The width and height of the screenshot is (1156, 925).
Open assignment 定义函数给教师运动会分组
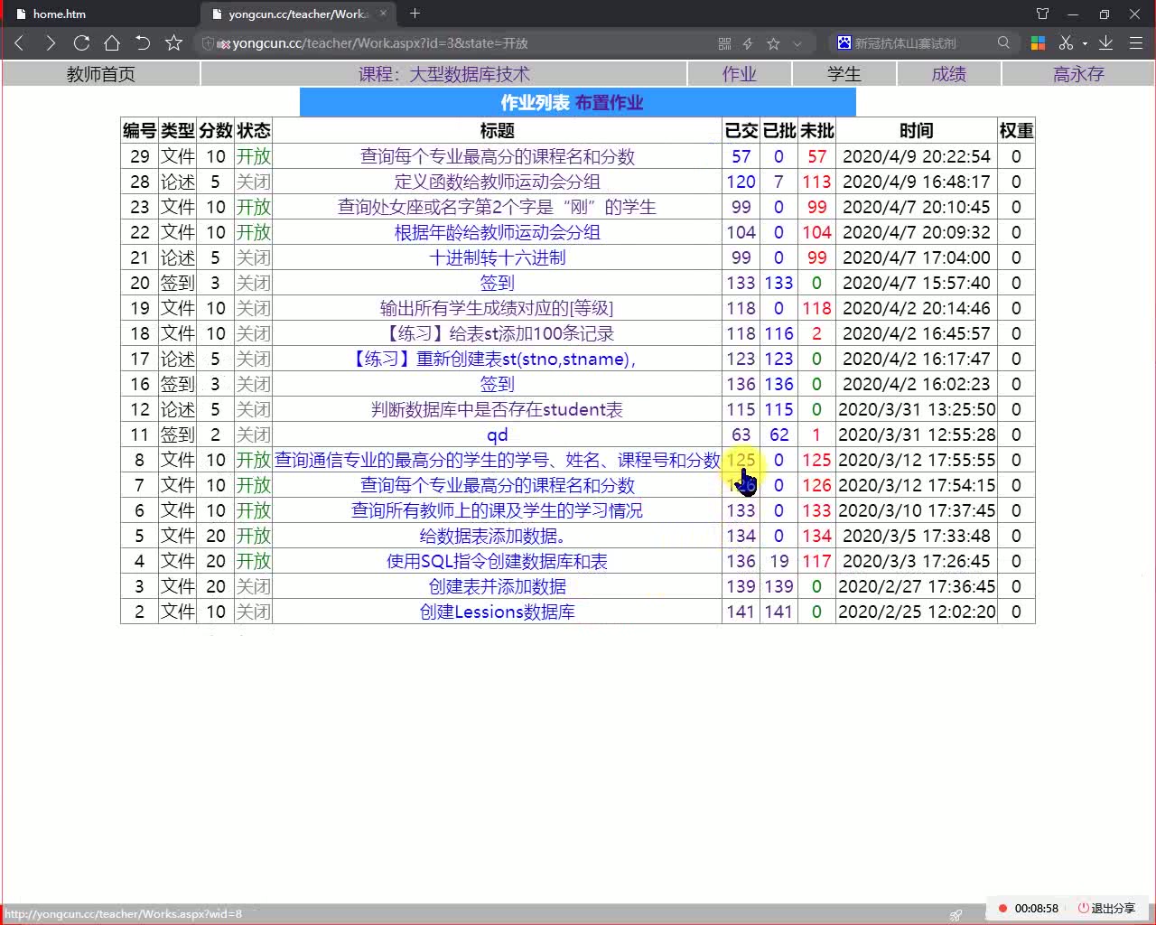click(x=497, y=182)
